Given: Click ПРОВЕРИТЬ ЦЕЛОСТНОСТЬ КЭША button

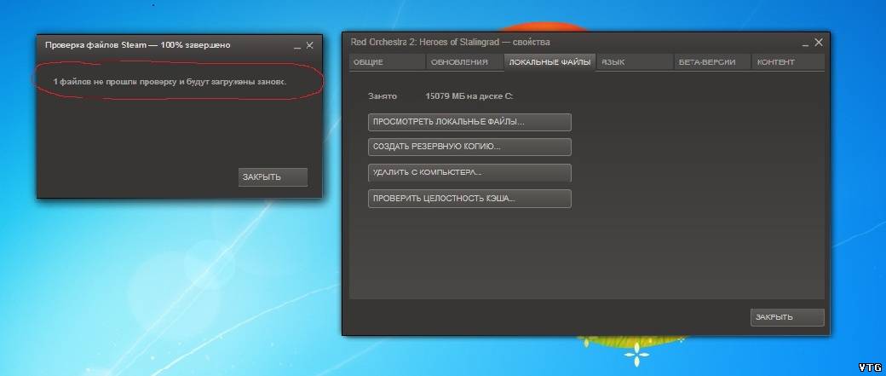Looking at the screenshot, I should tap(469, 199).
